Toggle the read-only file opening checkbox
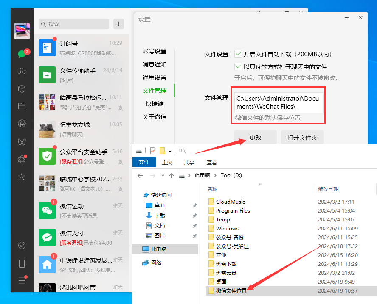This screenshot has width=377, height=304. pyautogui.click(x=238, y=66)
